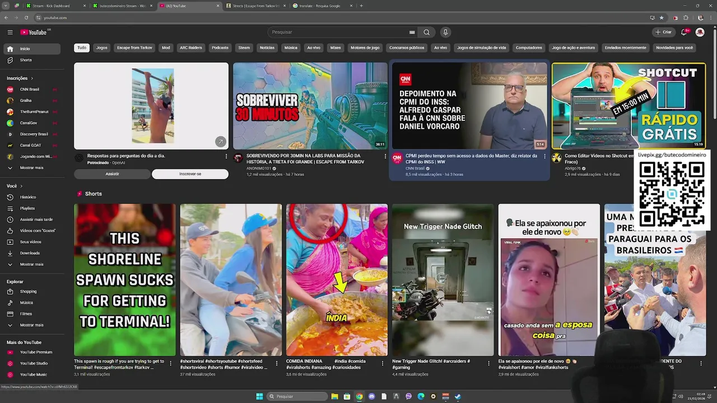The width and height of the screenshot is (717, 403).
Task: Open more options for the Tarkov Labs video
Action: 385,156
